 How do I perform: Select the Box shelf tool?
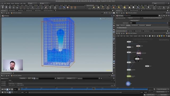3,8
